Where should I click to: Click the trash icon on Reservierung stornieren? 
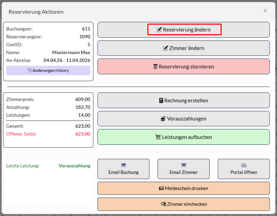[155, 66]
